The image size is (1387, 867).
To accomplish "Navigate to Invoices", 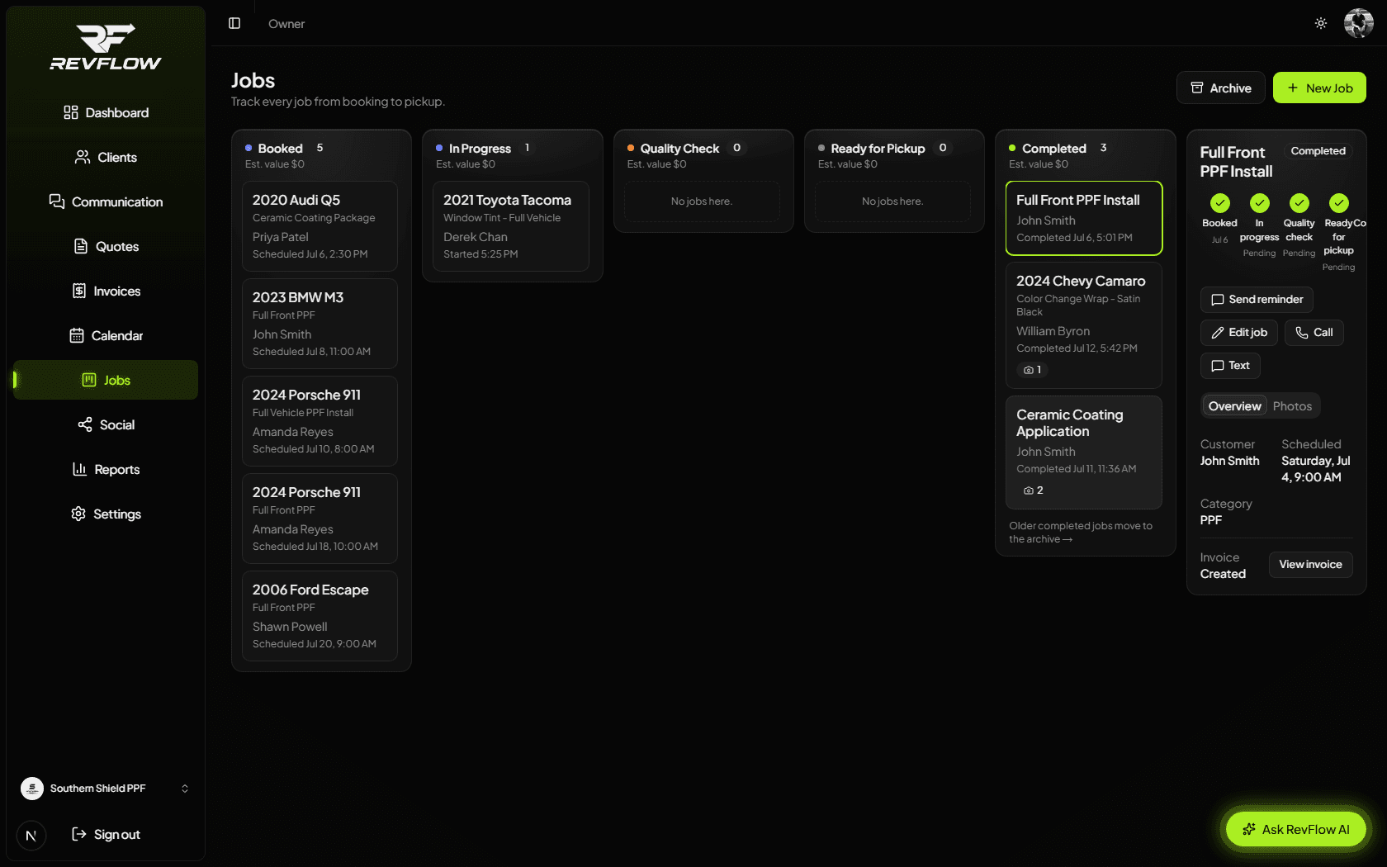I will (x=106, y=291).
